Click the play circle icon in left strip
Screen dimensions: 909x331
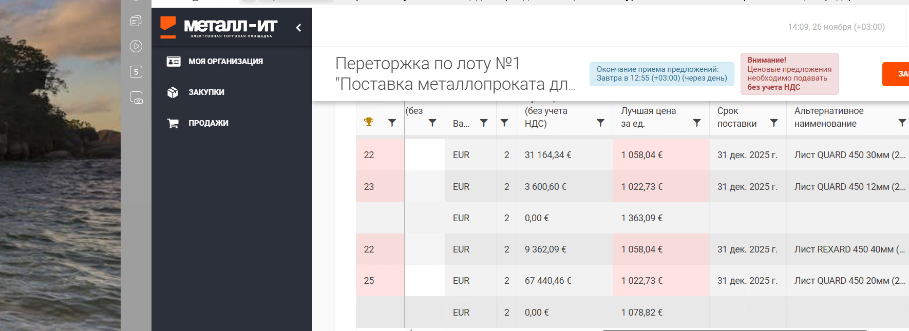click(x=136, y=46)
